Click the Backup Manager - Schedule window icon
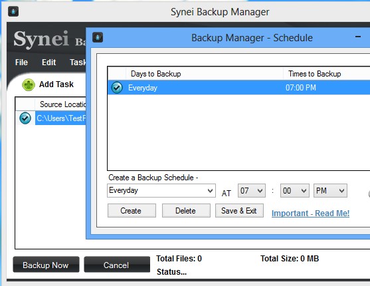370x286 pixels. (x=98, y=37)
